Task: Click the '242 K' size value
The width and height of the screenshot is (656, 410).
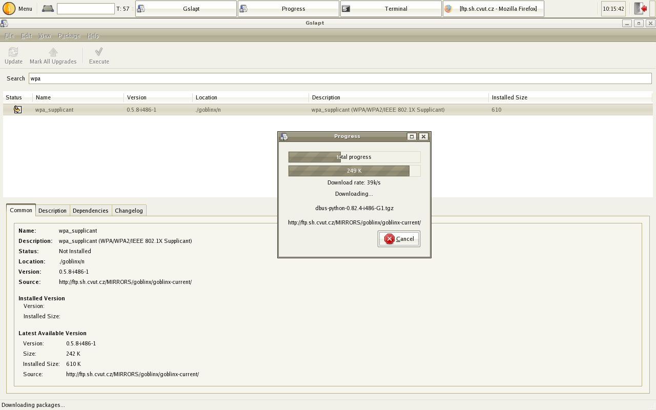Action: pyautogui.click(x=73, y=354)
